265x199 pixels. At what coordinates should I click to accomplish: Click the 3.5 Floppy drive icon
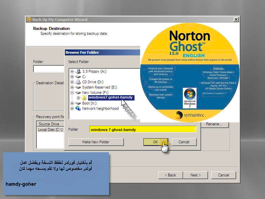click(x=78, y=71)
